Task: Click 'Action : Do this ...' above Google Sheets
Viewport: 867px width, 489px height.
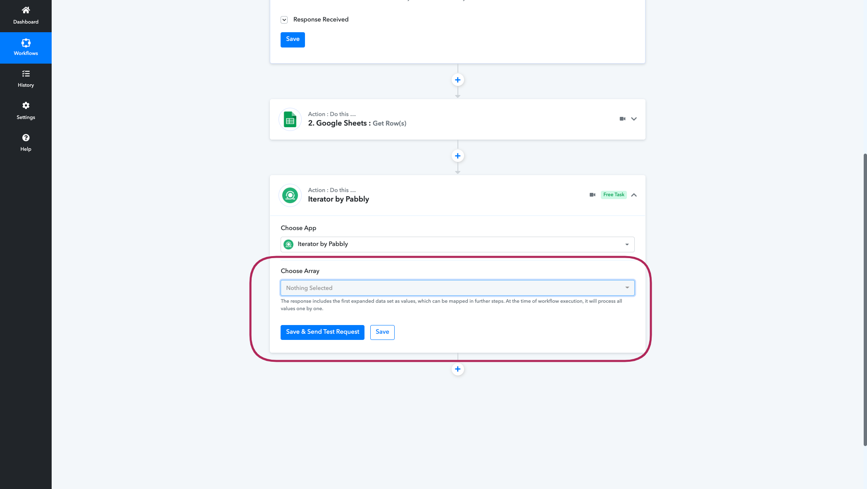Action: 332,114
